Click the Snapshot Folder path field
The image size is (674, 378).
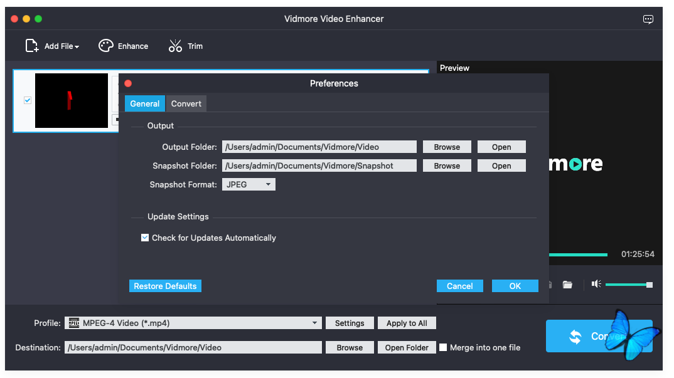319,165
